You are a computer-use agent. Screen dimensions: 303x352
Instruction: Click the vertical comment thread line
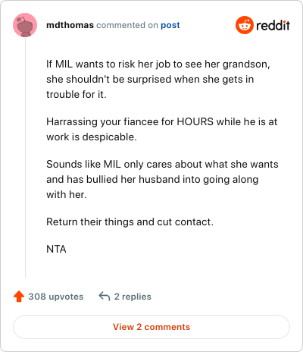25,158
